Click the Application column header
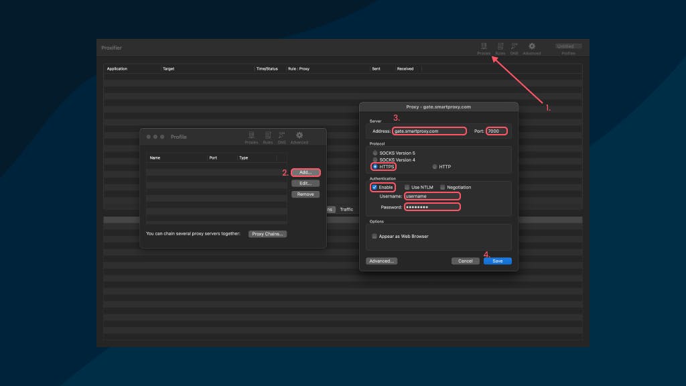The width and height of the screenshot is (686, 386). (x=117, y=69)
